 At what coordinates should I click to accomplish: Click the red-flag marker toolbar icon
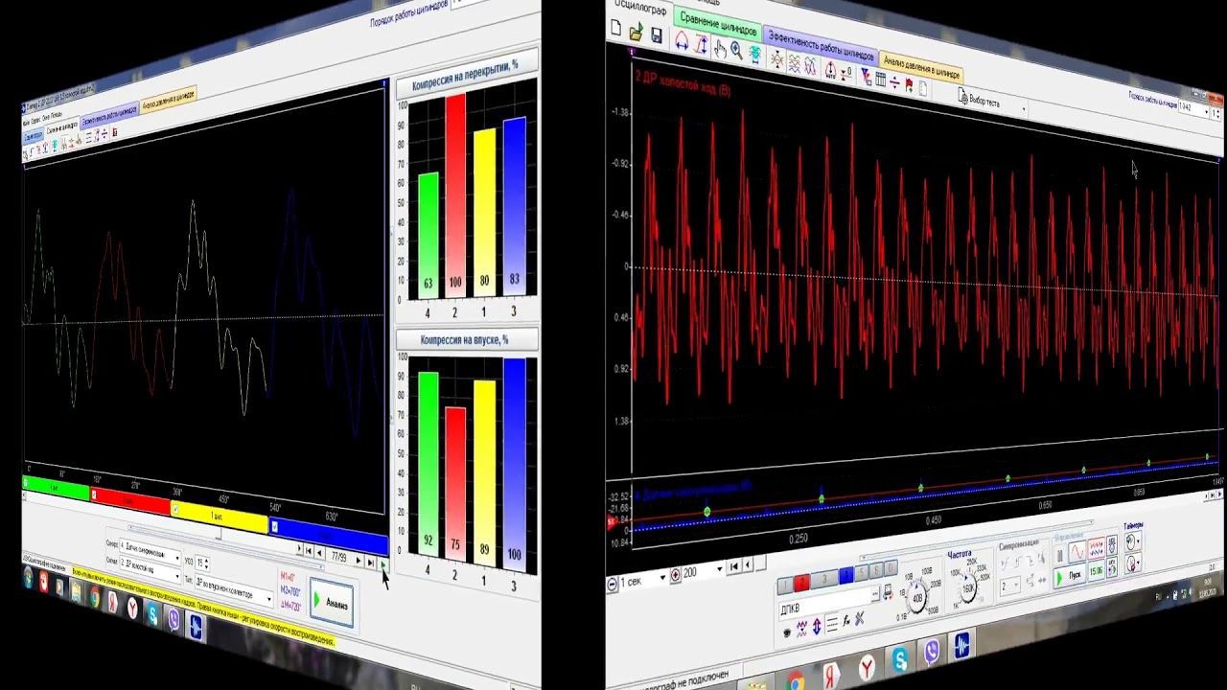(910, 85)
